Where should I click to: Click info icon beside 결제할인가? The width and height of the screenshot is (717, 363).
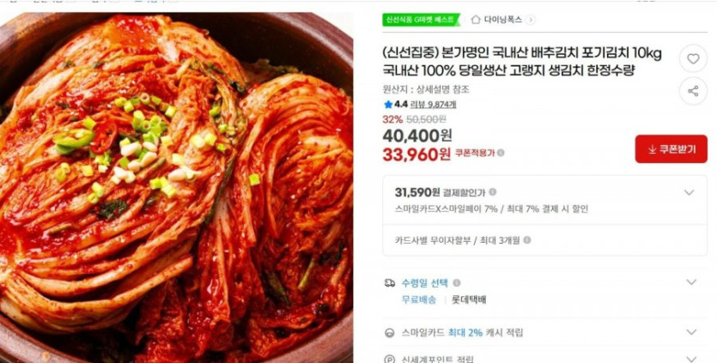point(493,192)
